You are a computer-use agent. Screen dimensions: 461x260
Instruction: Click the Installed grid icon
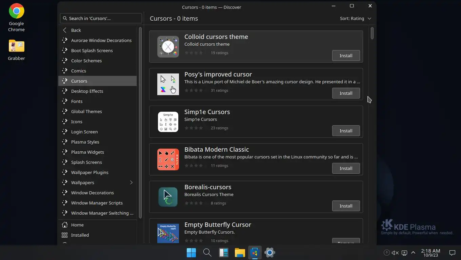pyautogui.click(x=65, y=235)
